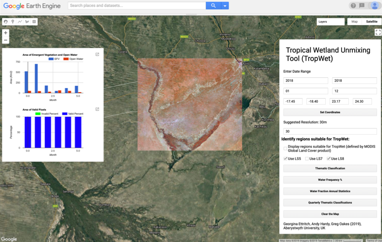Edit the 23.17 coordinate field
Screen dimensions: 382x242
pyautogui.click(x=339, y=102)
